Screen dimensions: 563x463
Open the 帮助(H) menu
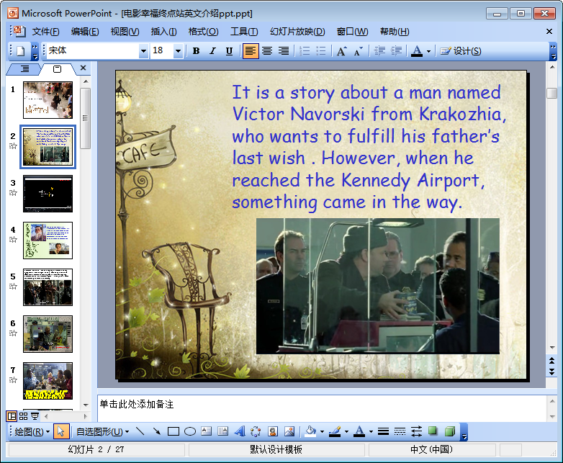pyautogui.click(x=395, y=32)
